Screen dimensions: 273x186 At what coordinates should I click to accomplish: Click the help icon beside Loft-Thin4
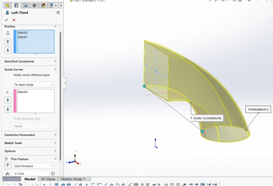pyautogui.click(x=58, y=13)
